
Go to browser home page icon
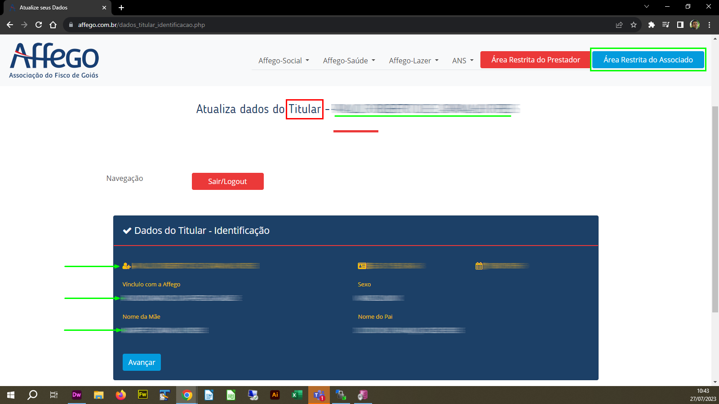53,25
